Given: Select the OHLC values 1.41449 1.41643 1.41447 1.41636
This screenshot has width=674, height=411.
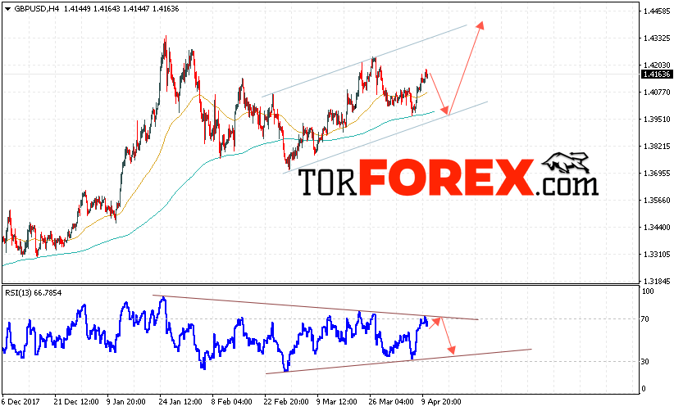Looking at the screenshot, I should [121, 9].
